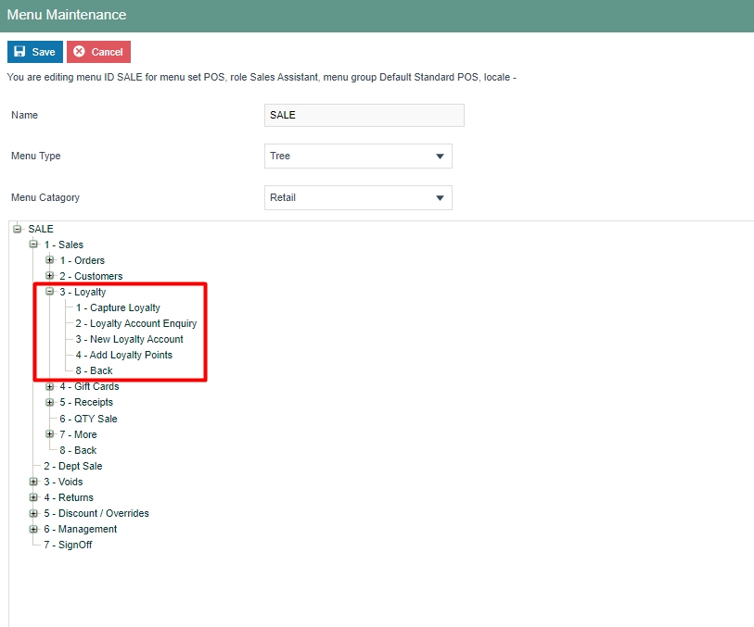Screen dimensions: 754x627
Task: Expand the 3 - Voids node
Action: (33, 482)
